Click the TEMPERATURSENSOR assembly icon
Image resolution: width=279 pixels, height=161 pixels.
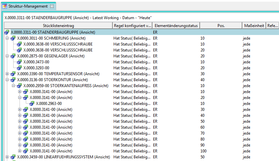tap(13, 74)
